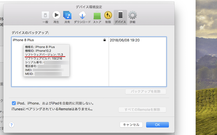Select the ダウンロード (Downloads) cloud icon
This screenshot has width=217, height=135.
click(x=82, y=17)
